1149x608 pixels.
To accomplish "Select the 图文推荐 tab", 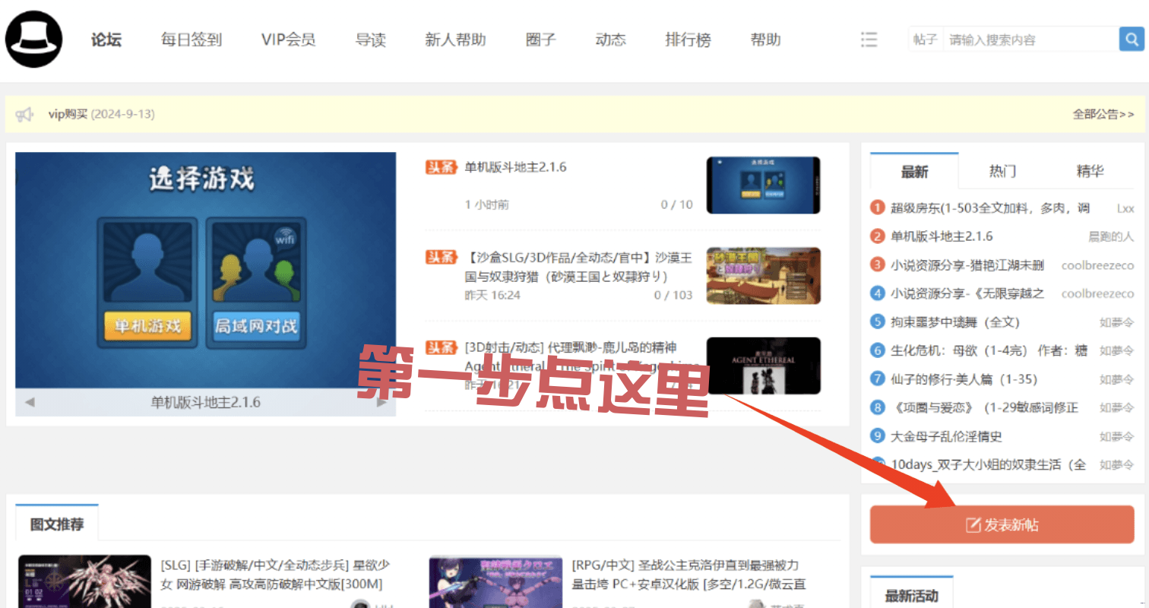I will point(57,524).
